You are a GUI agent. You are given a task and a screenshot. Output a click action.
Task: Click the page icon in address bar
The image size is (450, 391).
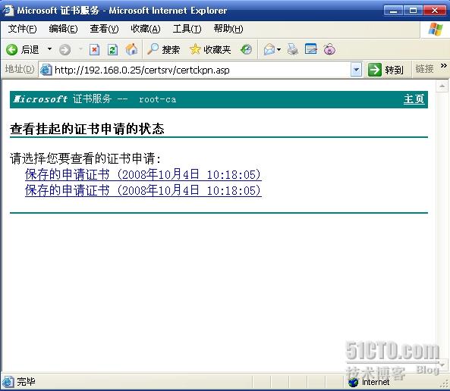46,70
